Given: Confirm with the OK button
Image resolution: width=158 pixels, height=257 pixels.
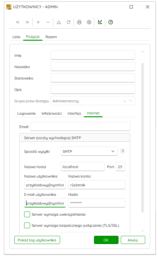Looking at the screenshot, I should pyautogui.click(x=106, y=240).
